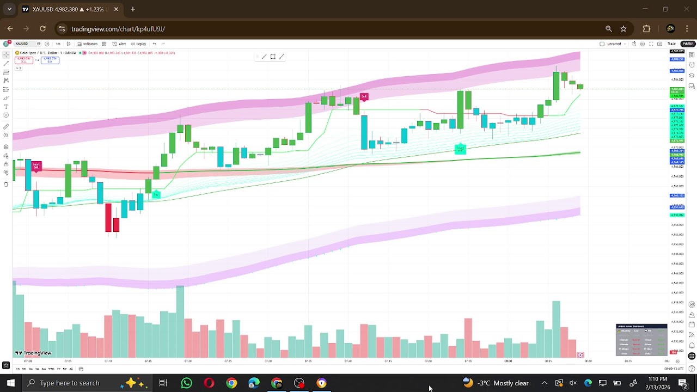Select the YTD date range
697x392 pixels.
[51, 369]
